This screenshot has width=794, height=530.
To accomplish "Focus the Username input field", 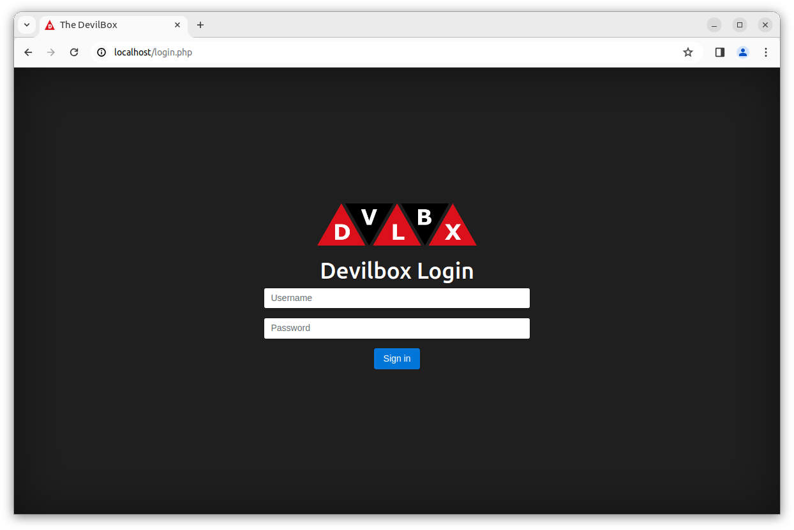I will [396, 298].
